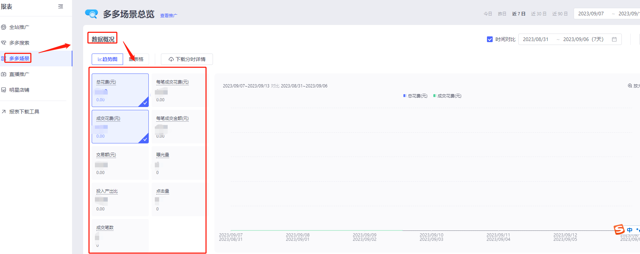Select the 近90日 time range
Image resolution: width=640 pixels, height=254 pixels.
560,14
